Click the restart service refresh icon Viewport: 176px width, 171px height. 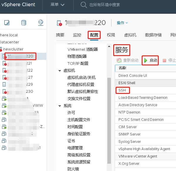(119, 60)
